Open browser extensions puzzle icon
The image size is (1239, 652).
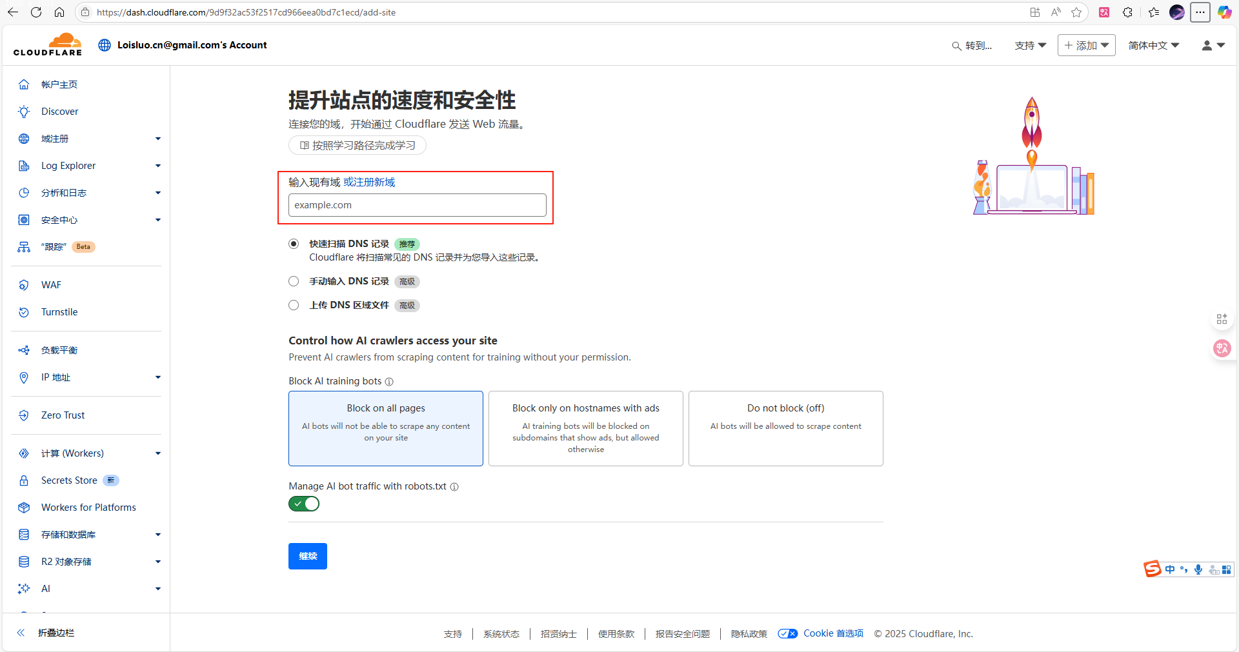click(x=1128, y=12)
